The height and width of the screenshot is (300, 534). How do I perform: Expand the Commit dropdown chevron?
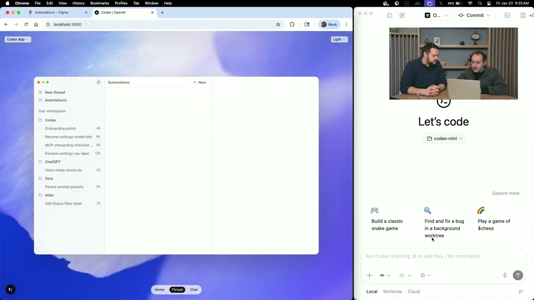click(x=489, y=15)
